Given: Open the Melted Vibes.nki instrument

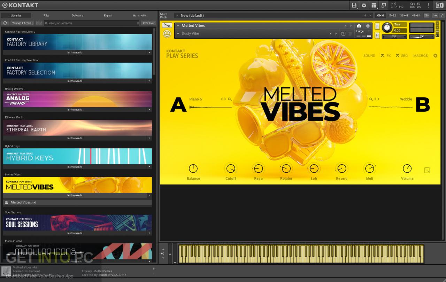Looking at the screenshot, I should pos(77,202).
